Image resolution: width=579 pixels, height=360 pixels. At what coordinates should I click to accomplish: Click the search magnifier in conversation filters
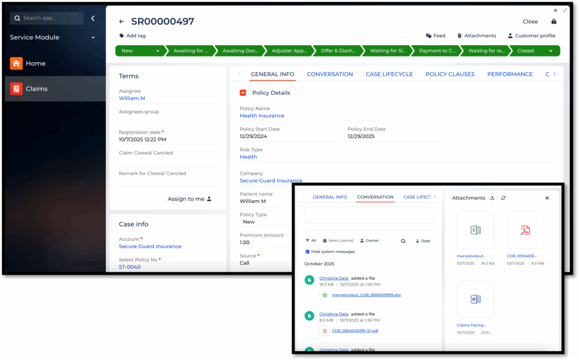coord(403,241)
